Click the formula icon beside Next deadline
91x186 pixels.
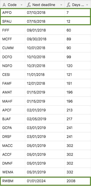click(28, 5)
